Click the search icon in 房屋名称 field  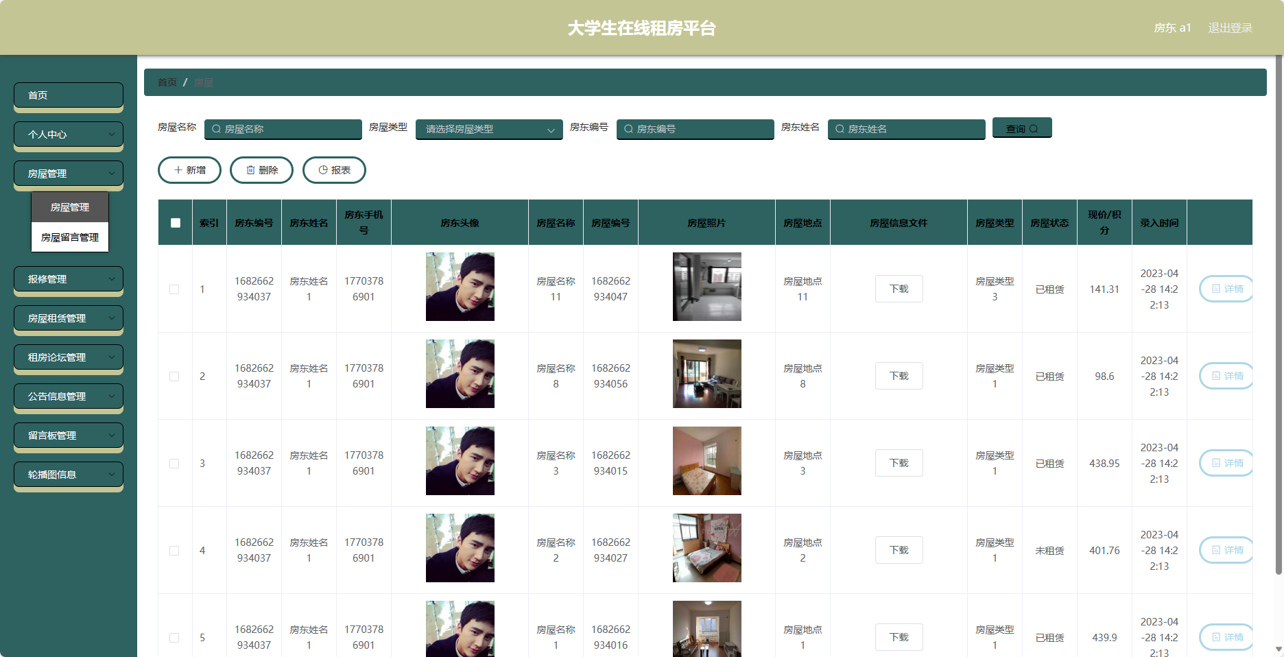click(x=217, y=129)
